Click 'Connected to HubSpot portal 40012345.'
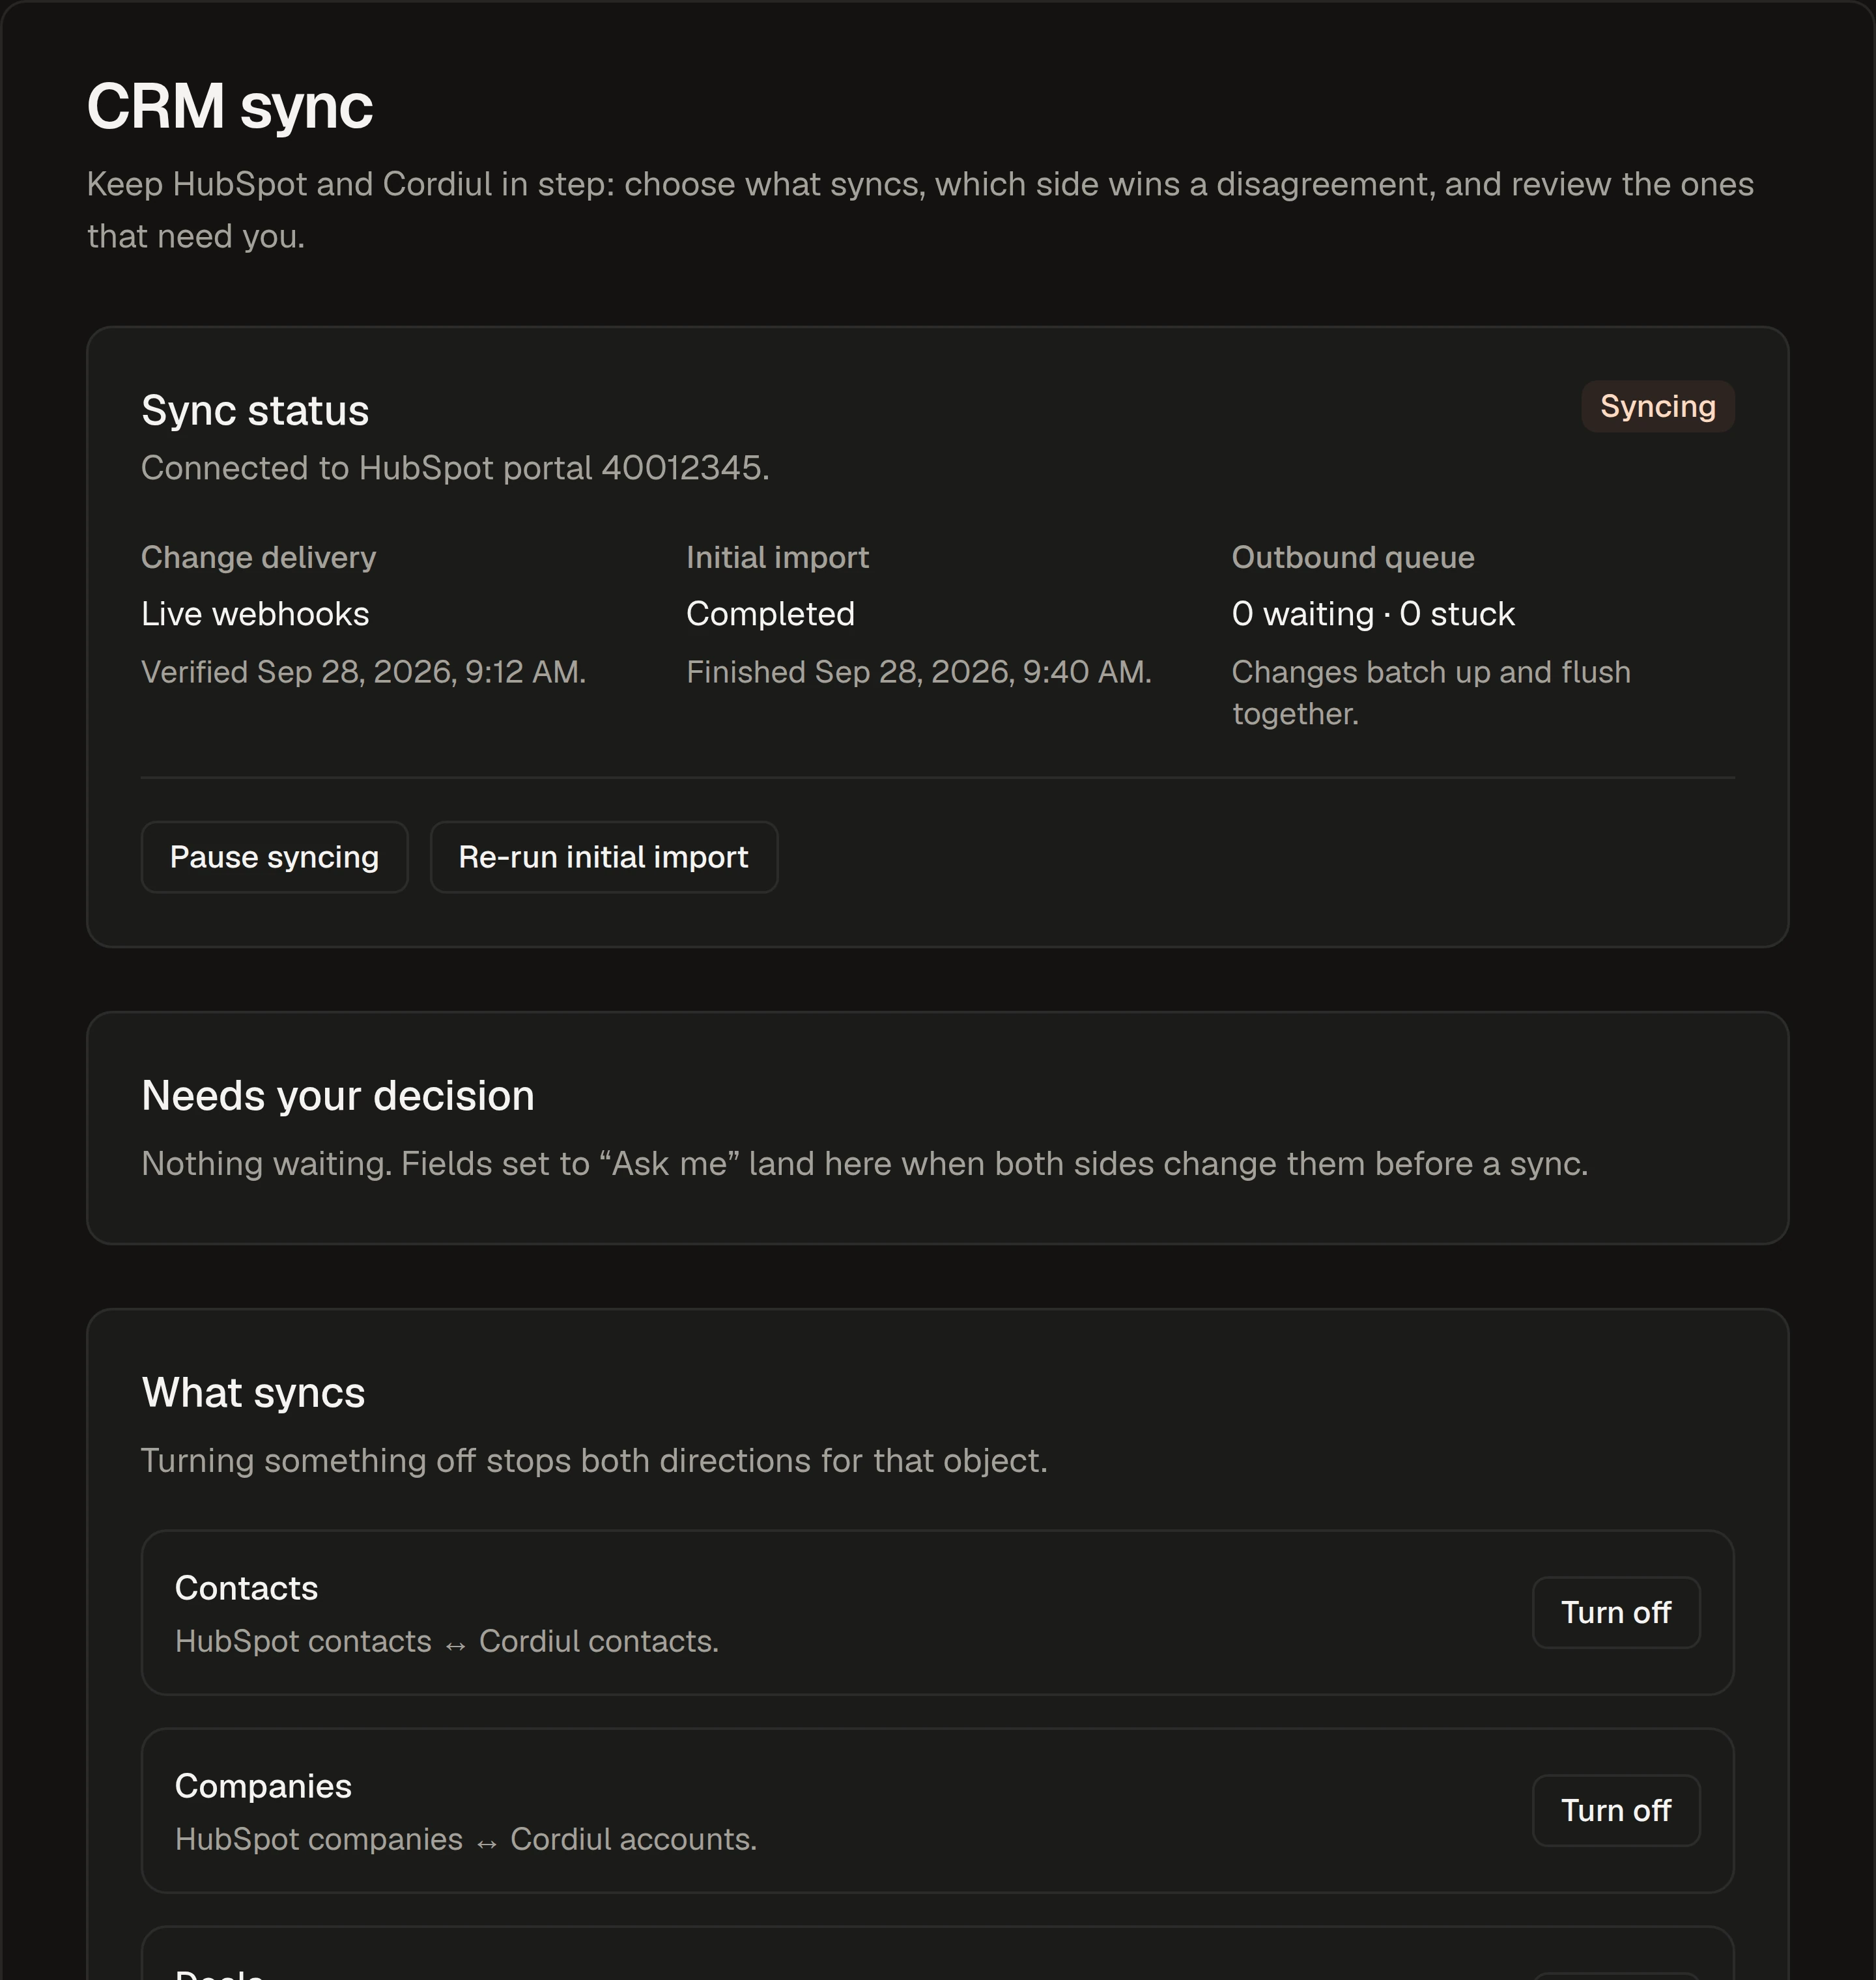The height and width of the screenshot is (1980, 1876). 455,468
